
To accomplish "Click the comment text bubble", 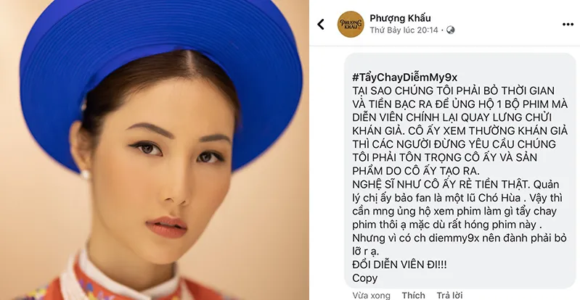I will [x=459, y=171].
